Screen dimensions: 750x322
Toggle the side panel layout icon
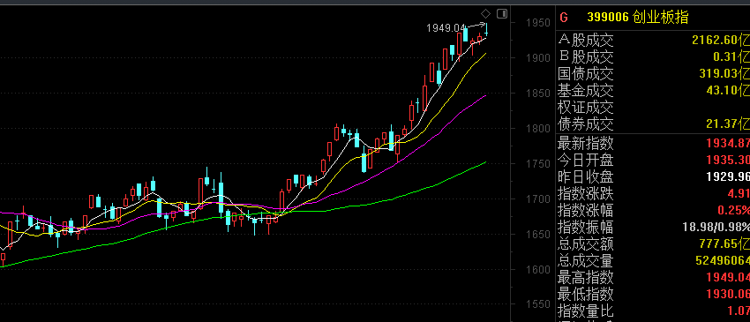pos(502,13)
